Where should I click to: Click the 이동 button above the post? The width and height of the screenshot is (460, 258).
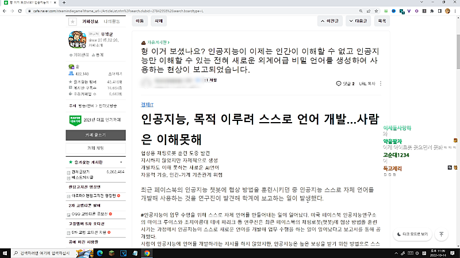tap(140, 21)
